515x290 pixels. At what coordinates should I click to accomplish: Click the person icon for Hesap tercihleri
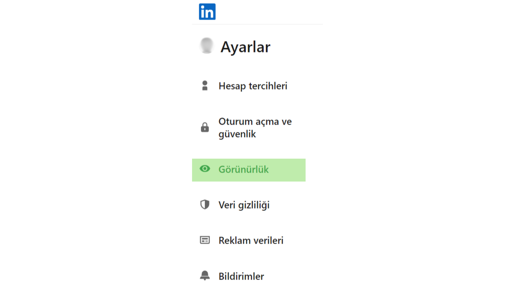pyautogui.click(x=205, y=86)
